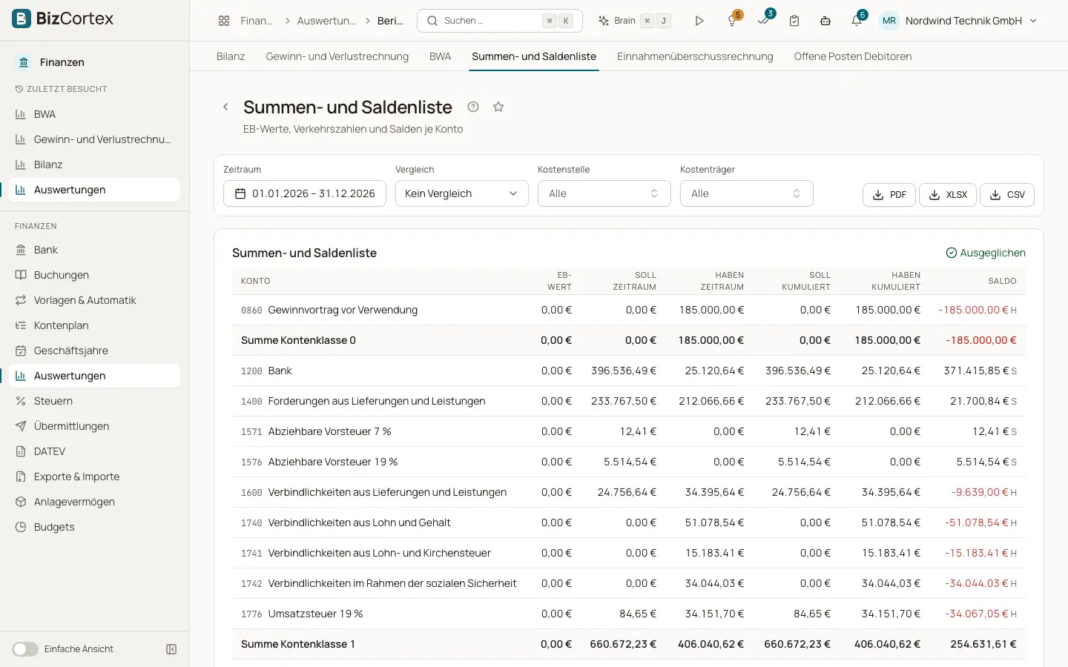Open Budgets in the sidebar

point(95,527)
